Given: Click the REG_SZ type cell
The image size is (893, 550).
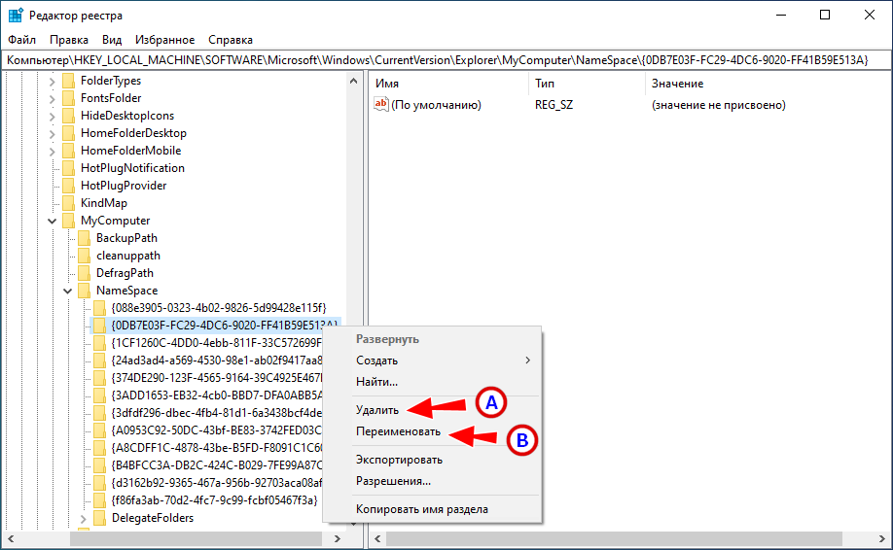Looking at the screenshot, I should point(554,105).
